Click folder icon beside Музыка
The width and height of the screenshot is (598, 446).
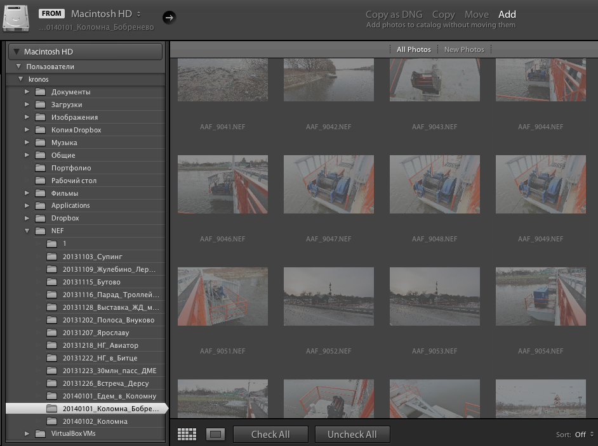pyautogui.click(x=41, y=143)
